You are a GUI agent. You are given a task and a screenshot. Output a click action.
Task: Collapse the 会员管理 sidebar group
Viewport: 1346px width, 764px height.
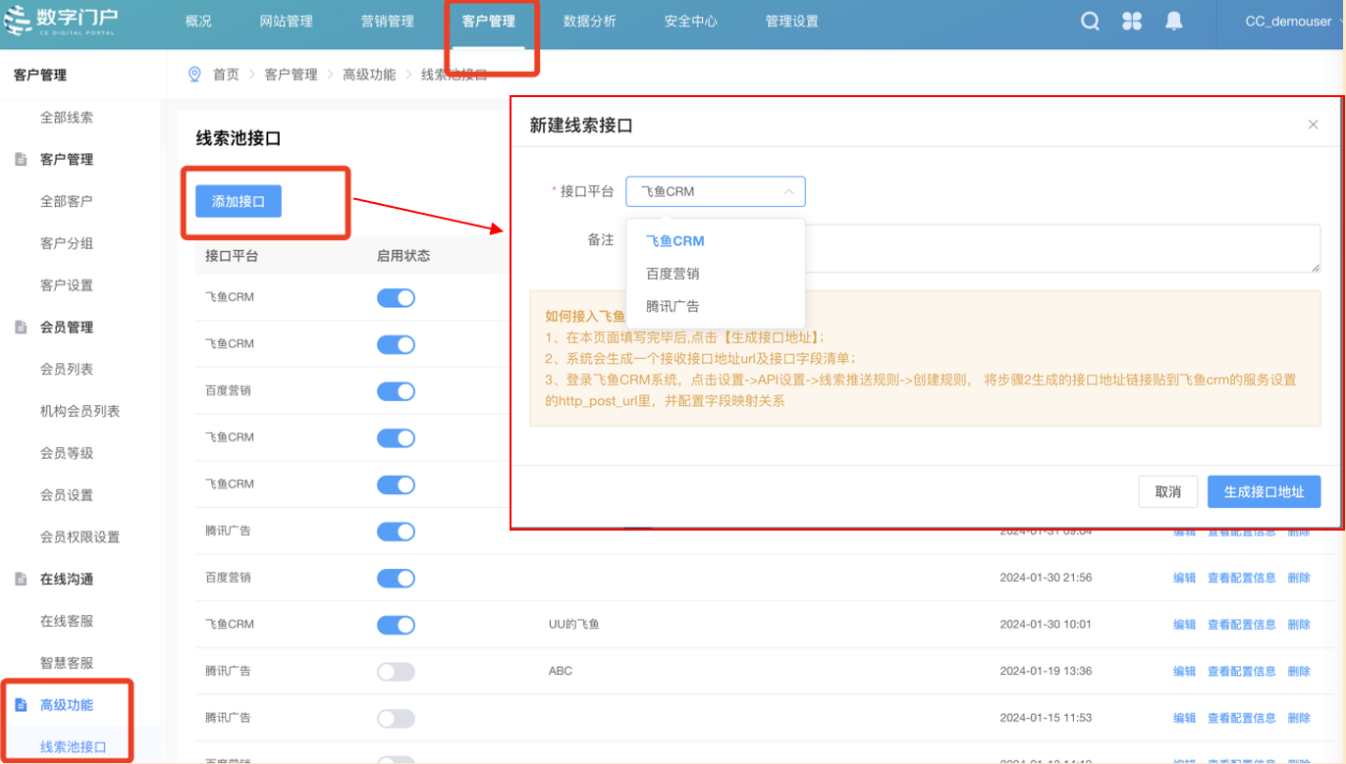67,327
